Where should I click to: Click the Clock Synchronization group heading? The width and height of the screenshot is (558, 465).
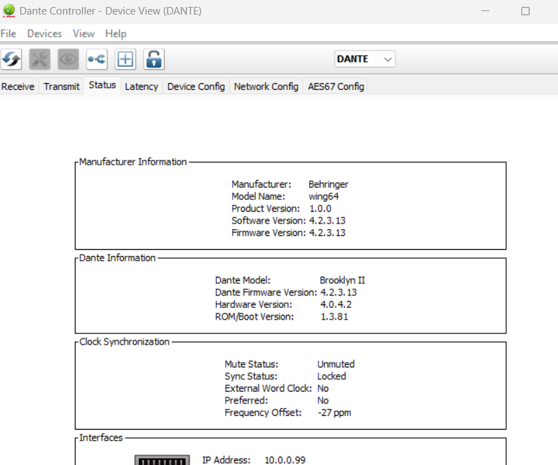point(124,342)
